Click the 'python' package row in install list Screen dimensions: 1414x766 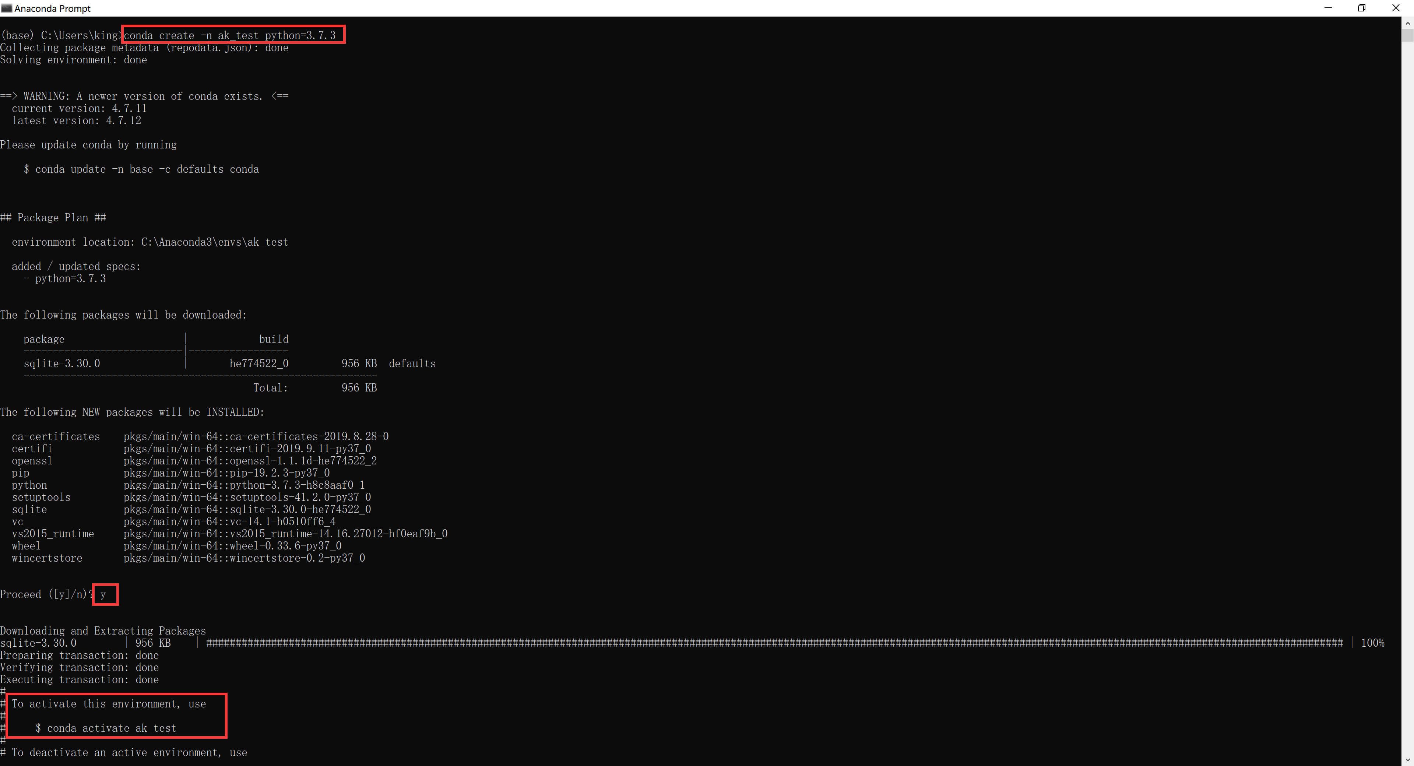pyautogui.click(x=188, y=485)
